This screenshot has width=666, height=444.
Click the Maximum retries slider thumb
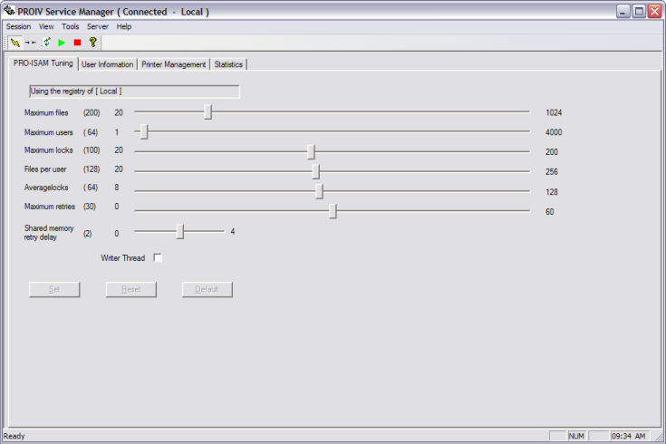click(x=333, y=211)
